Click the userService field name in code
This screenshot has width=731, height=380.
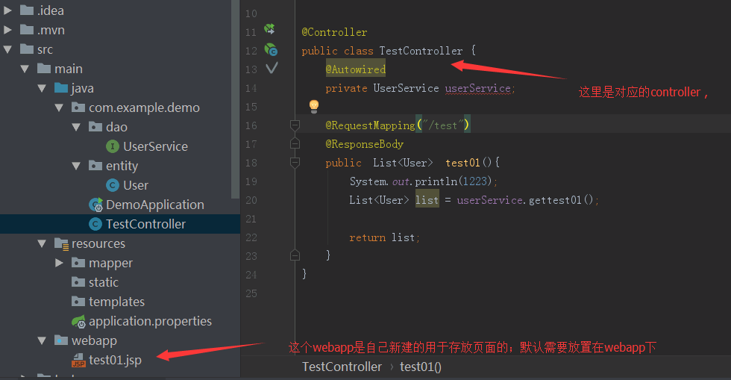point(478,88)
